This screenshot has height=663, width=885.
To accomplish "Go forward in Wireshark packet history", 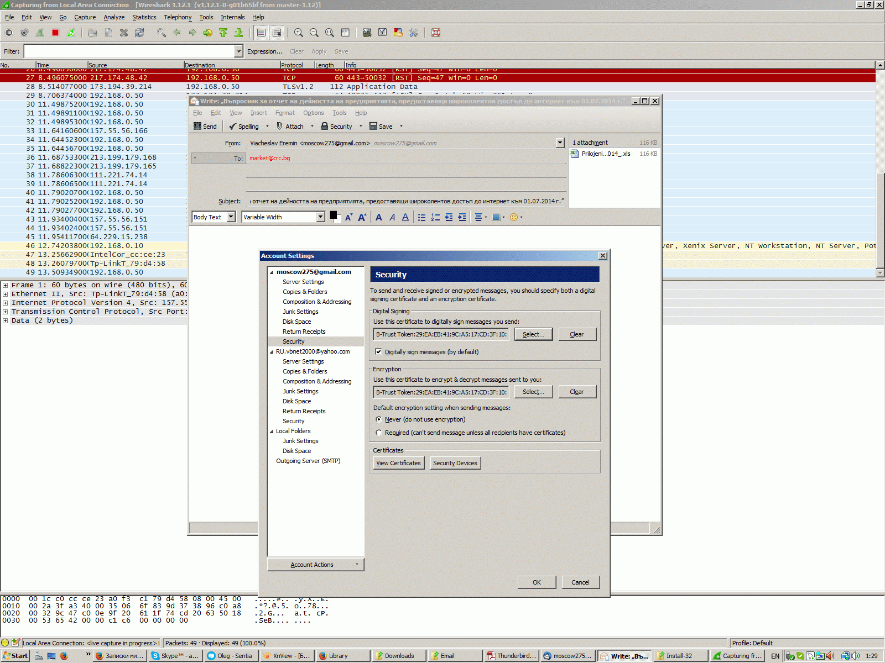I will pos(192,33).
